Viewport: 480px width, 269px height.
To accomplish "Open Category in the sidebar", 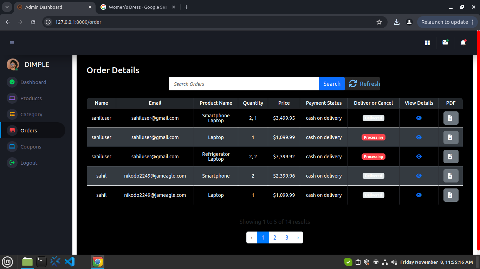I will click(31, 115).
